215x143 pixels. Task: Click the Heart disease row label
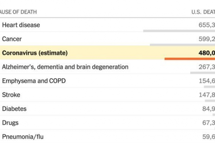(21, 25)
